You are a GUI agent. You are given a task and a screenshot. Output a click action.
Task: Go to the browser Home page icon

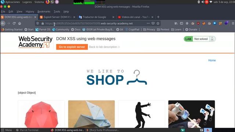click(19, 23)
